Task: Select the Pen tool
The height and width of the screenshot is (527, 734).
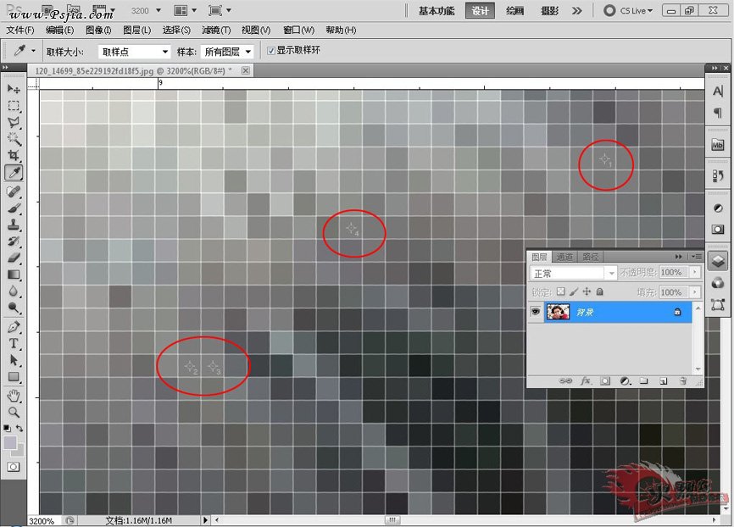Action: pos(14,327)
